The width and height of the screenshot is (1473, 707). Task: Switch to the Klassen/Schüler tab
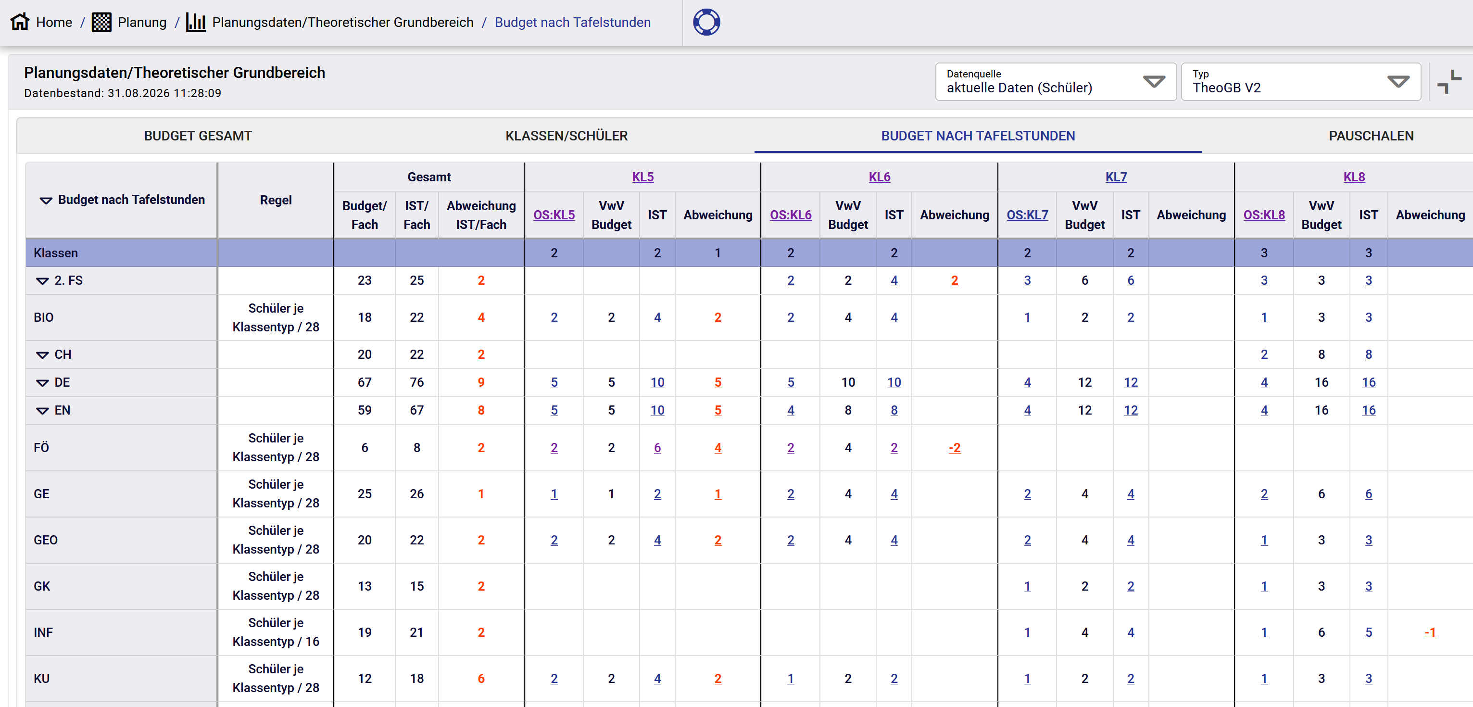pyautogui.click(x=566, y=136)
